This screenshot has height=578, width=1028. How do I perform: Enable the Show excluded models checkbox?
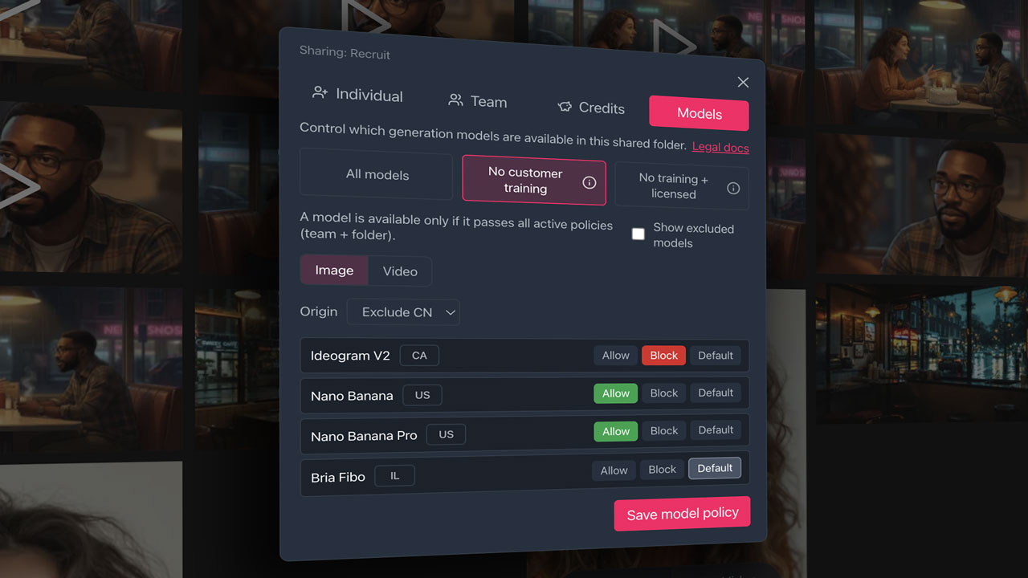point(638,234)
